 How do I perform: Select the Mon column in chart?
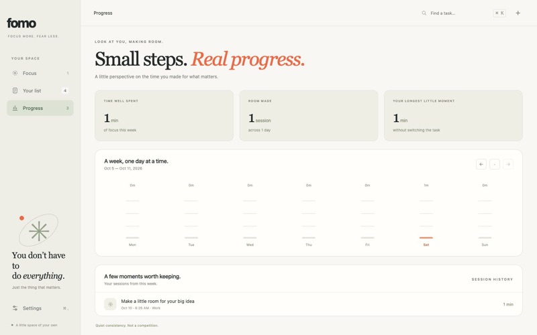click(x=132, y=214)
